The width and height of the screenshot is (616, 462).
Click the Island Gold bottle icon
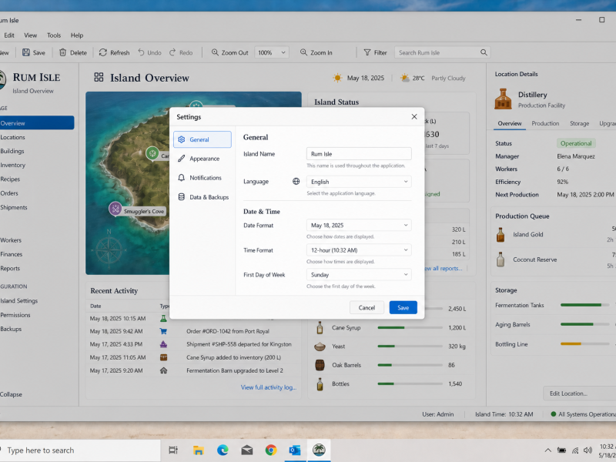coord(500,235)
